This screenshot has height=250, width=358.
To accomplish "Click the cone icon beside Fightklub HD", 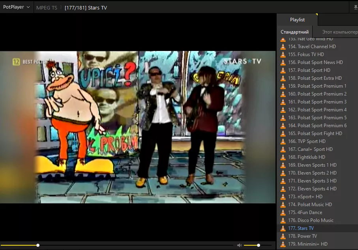I will pos(283,157).
